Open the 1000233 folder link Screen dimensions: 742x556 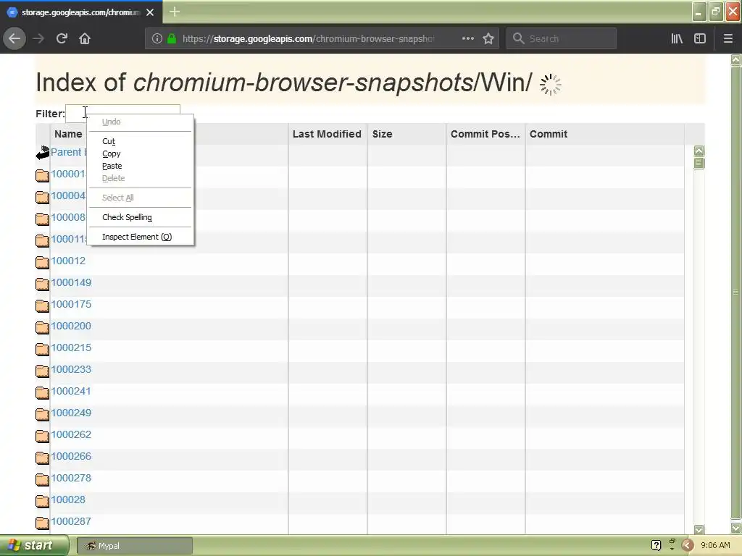click(71, 370)
